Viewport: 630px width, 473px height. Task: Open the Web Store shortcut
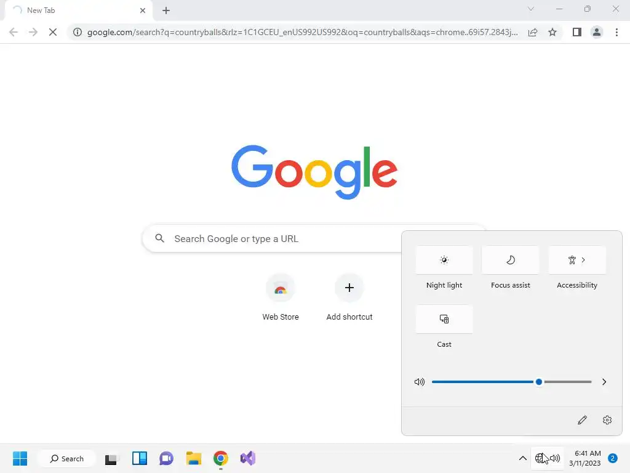tap(281, 297)
